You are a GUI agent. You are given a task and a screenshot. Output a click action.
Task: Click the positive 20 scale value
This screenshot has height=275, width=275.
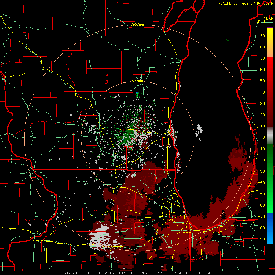coord(262,115)
